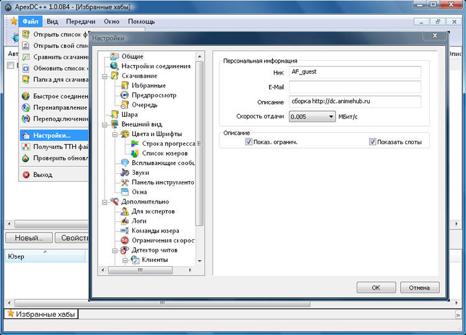
Task: Click the settings tree horizontal scrollbar thumb
Action: (140, 270)
